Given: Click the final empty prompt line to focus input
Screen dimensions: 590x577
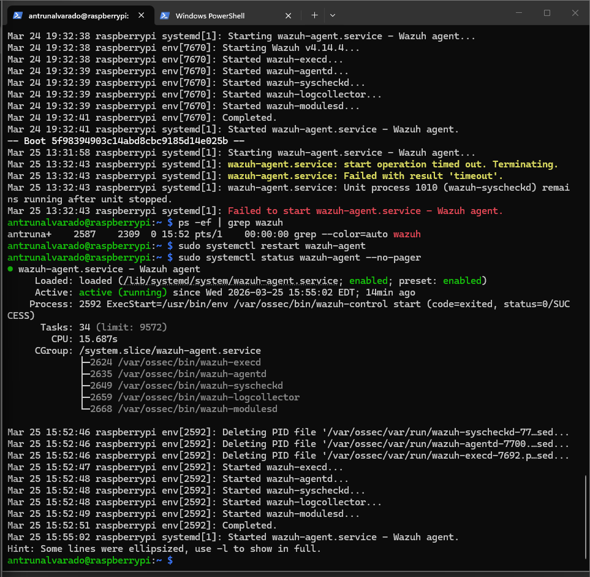Looking at the screenshot, I should pyautogui.click(x=90, y=560).
